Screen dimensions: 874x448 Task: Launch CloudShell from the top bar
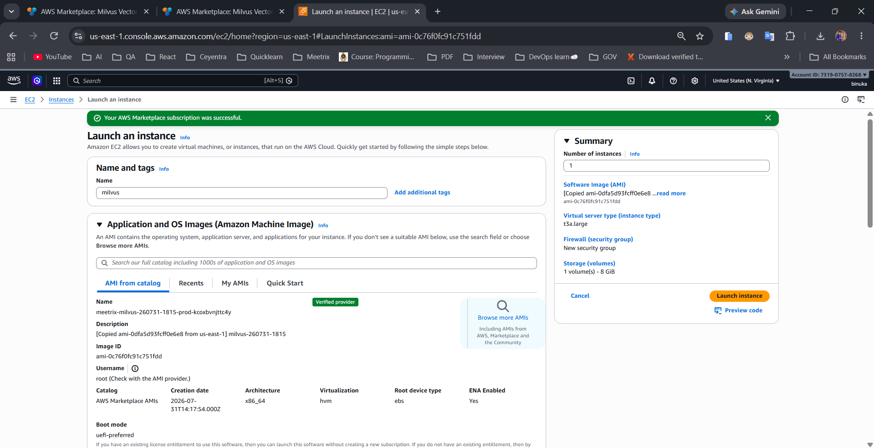(x=631, y=81)
